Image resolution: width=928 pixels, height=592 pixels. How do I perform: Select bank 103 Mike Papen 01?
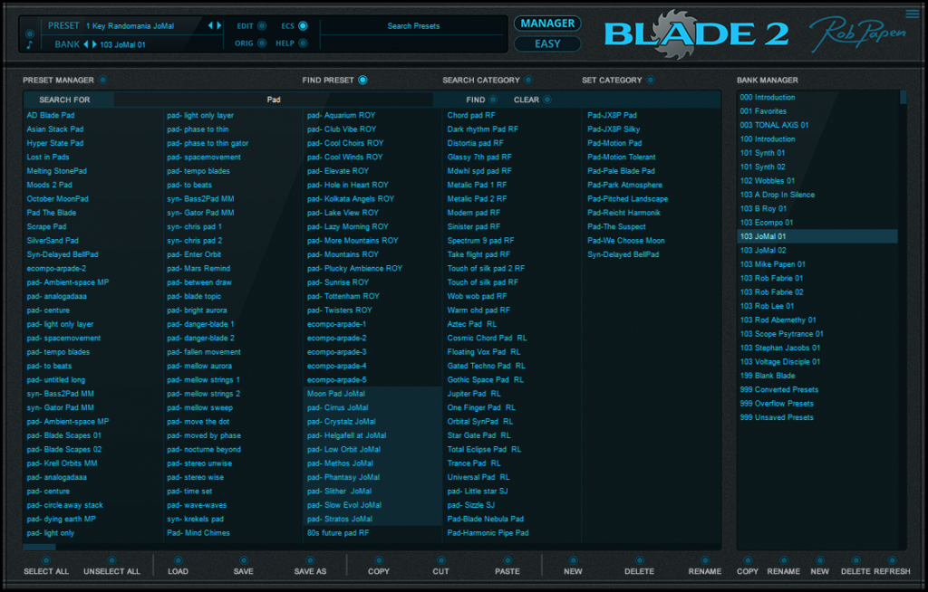click(817, 264)
